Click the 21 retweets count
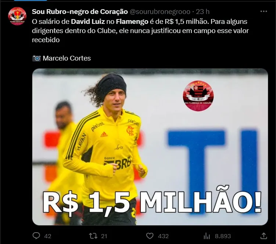This screenshot has height=244, width=276. (x=104, y=236)
